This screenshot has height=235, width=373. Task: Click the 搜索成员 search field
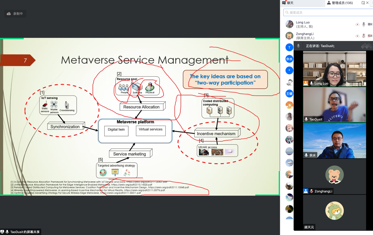click(327, 13)
